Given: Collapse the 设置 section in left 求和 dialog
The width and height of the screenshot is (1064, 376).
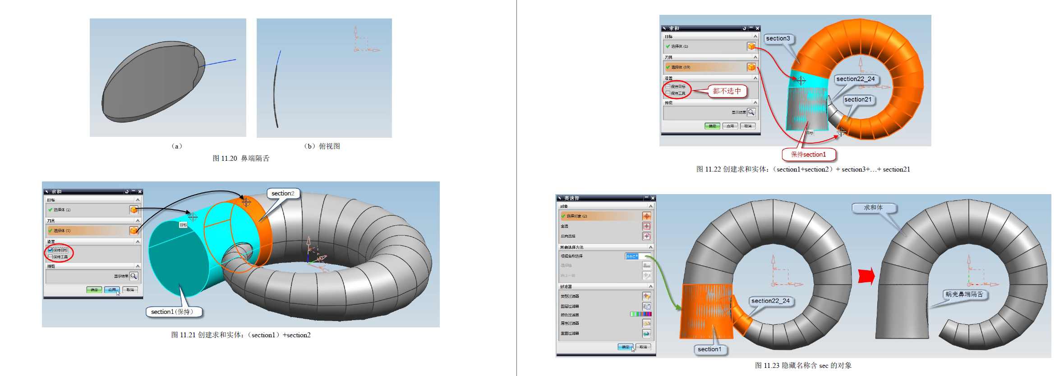Looking at the screenshot, I should point(138,242).
